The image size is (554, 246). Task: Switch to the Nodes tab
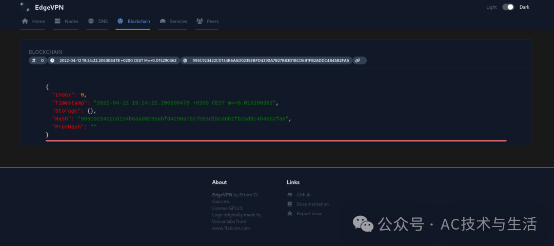[x=71, y=22]
